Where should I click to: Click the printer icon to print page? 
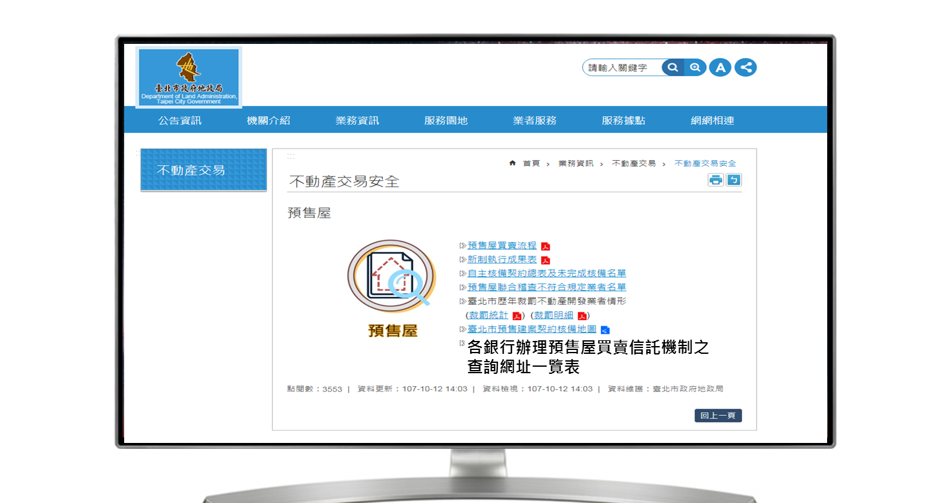[715, 180]
